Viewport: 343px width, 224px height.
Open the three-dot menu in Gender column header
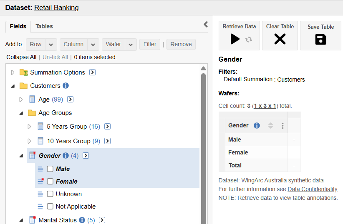coord(282,126)
